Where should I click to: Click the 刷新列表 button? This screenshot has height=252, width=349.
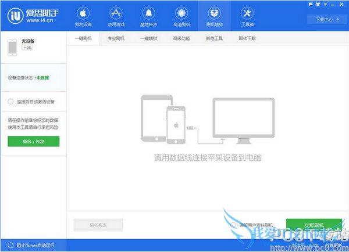tap(98, 225)
